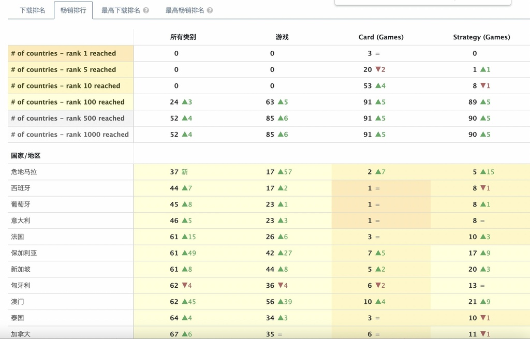Image resolution: width=530 pixels, height=339 pixels.
Task: Open the 下载排名 tab
Action: pyautogui.click(x=33, y=10)
